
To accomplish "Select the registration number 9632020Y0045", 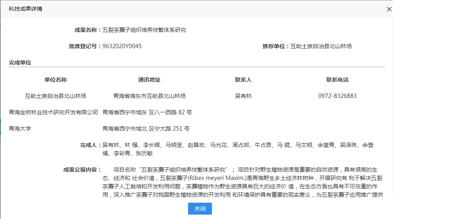I will click(x=122, y=46).
